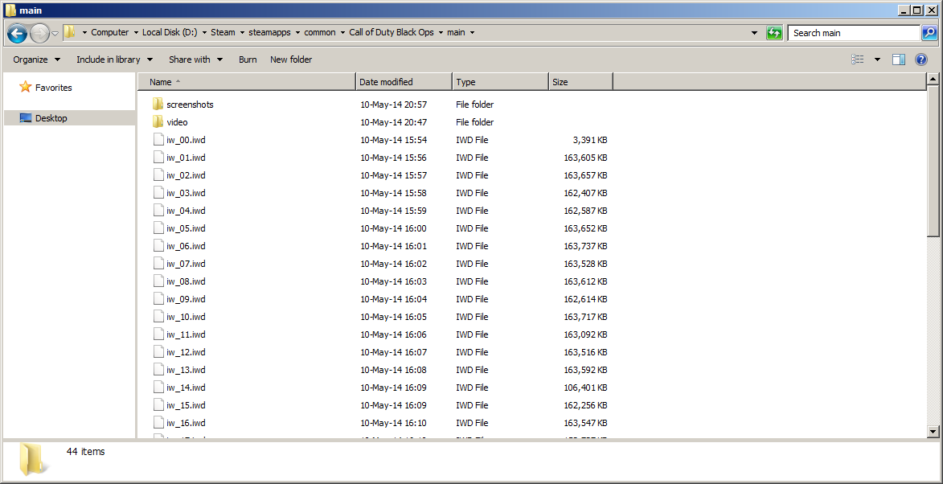Refresh the main folder view
This screenshot has width=943, height=484.
pyautogui.click(x=775, y=33)
